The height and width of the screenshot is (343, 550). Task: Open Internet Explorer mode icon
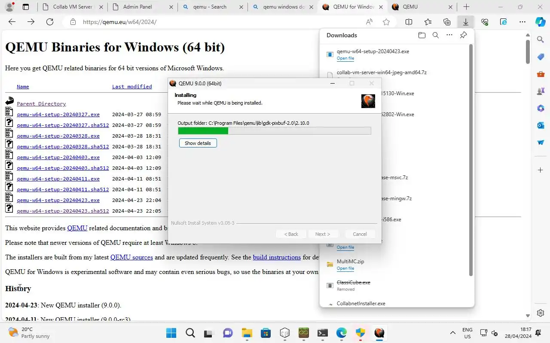pos(504,22)
